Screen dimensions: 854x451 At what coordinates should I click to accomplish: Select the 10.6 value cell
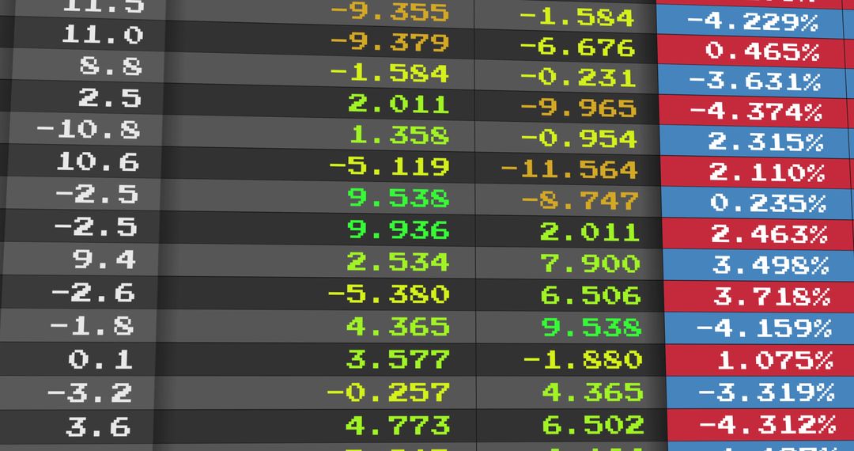click(x=97, y=162)
